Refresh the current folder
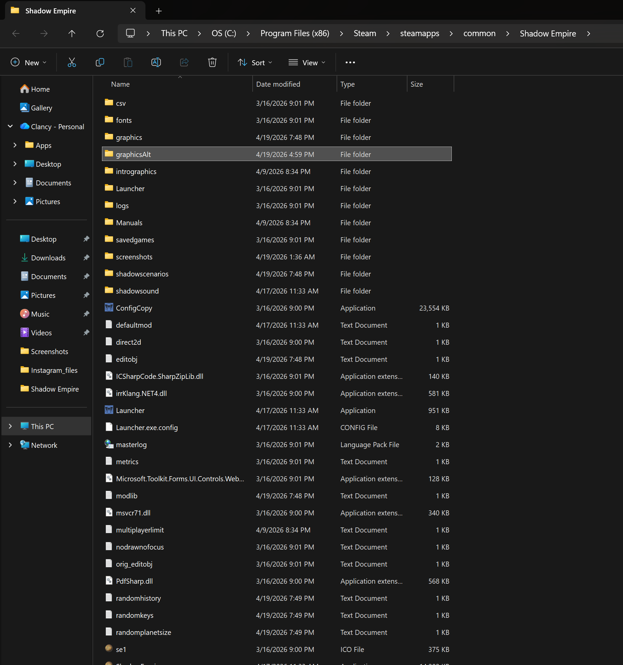The height and width of the screenshot is (665, 623). coord(100,33)
